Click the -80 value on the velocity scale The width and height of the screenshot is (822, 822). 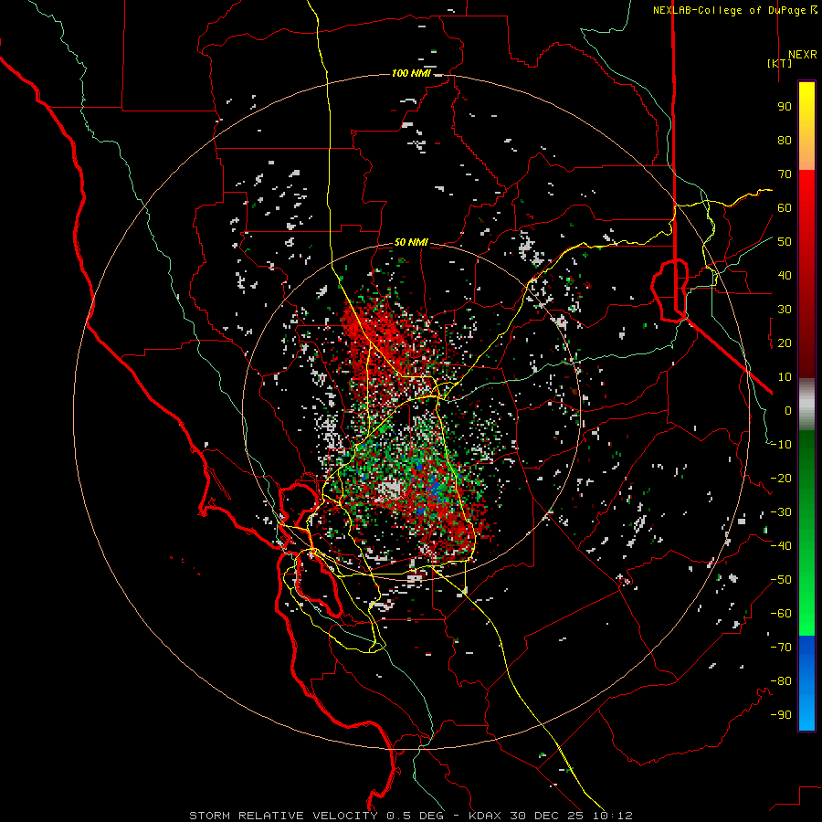click(781, 681)
